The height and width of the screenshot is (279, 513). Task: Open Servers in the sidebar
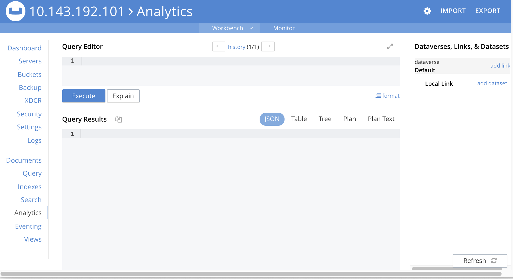click(x=30, y=61)
